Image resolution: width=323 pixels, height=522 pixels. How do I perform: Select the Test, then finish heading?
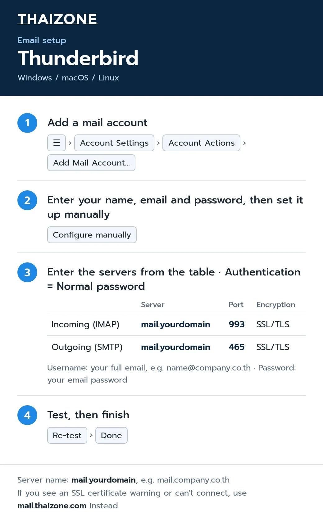point(88,415)
